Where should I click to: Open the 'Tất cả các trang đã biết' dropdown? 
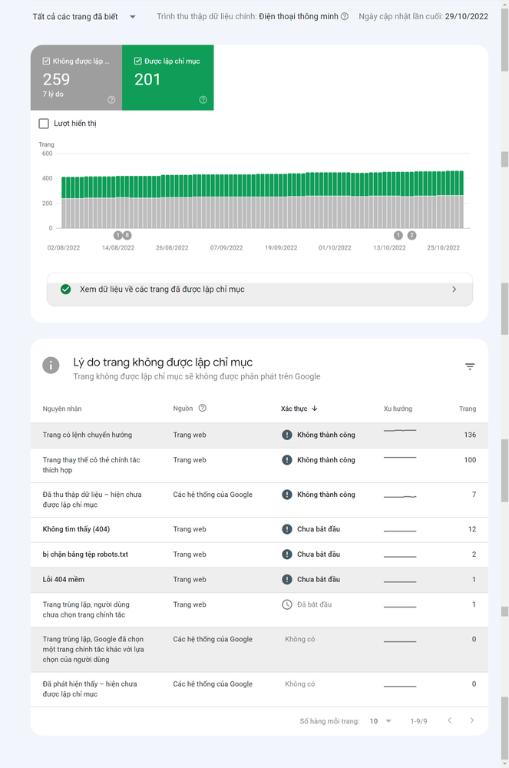pyautogui.click(x=84, y=17)
